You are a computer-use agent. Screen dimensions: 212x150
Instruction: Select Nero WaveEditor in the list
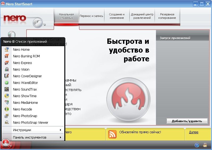[33, 83]
